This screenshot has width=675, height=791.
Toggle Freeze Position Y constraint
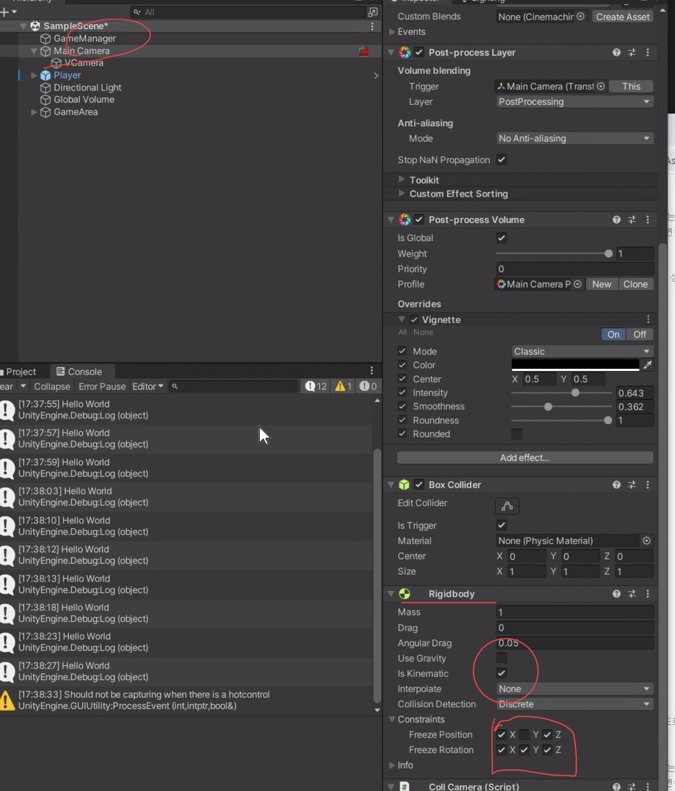(524, 735)
